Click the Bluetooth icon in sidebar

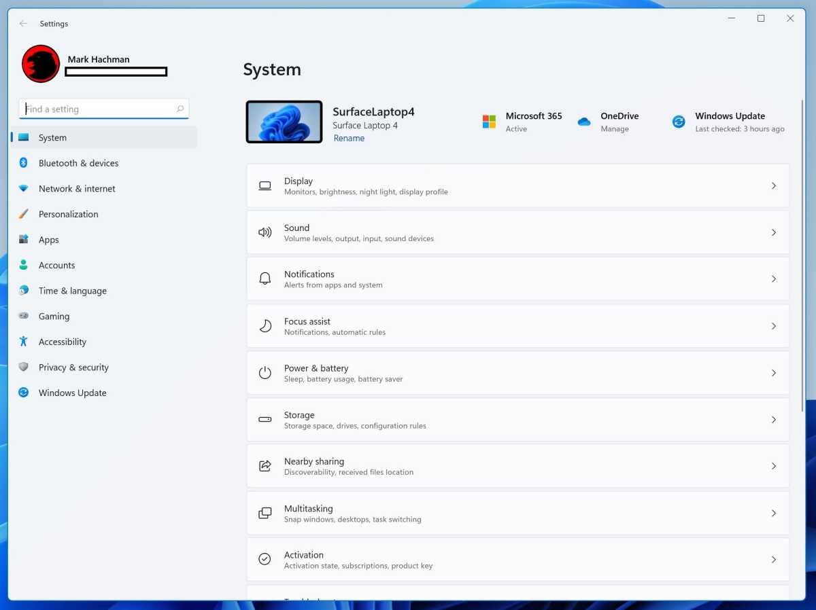coord(23,163)
